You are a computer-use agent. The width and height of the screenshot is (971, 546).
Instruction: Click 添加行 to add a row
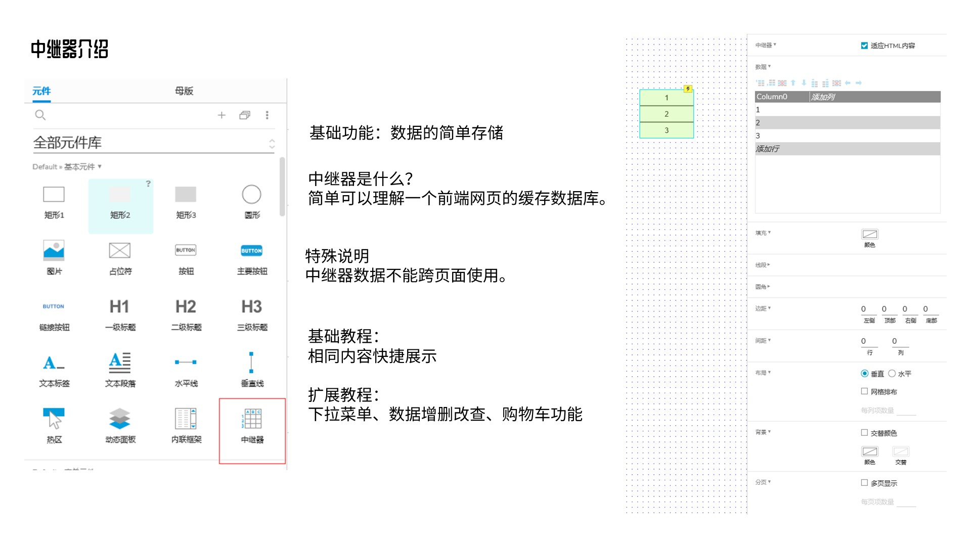pyautogui.click(x=768, y=149)
